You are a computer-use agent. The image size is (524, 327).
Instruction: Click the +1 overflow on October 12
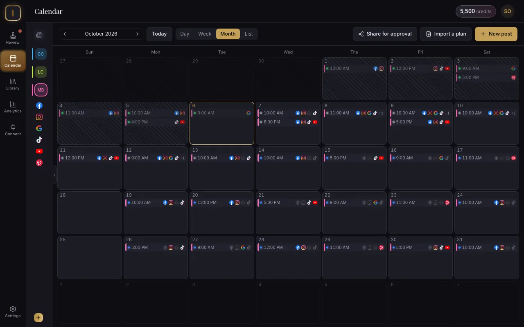point(183,158)
